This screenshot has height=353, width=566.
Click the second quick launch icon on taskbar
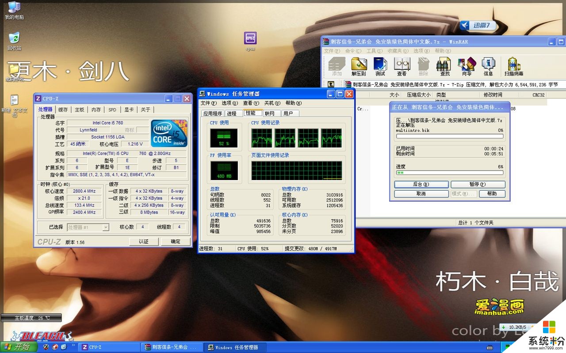(x=55, y=347)
